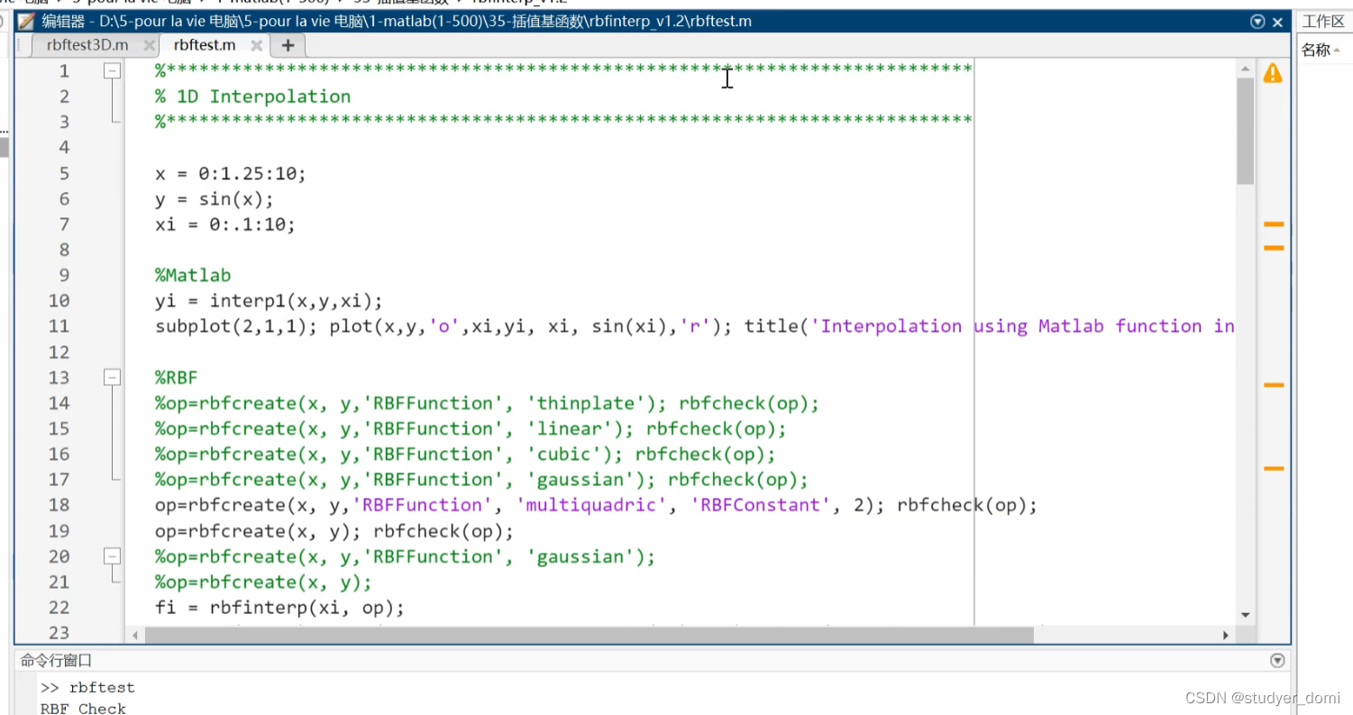1353x715 pixels.
Task: Click the orange marker beside line 14
Action: pyautogui.click(x=1273, y=384)
